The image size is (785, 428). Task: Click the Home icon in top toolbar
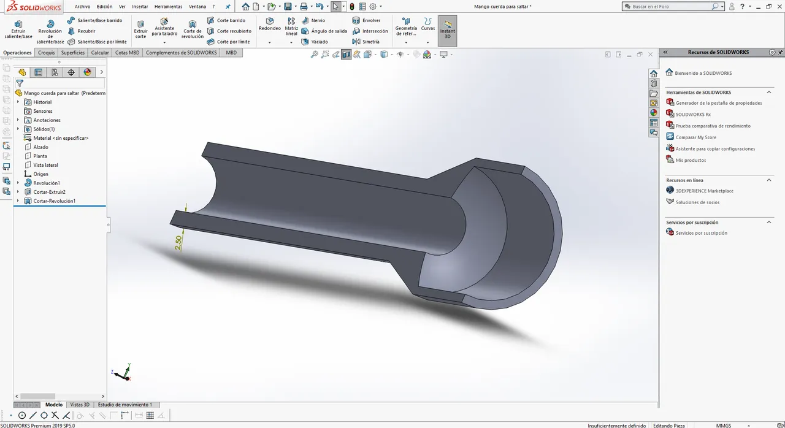point(246,6)
